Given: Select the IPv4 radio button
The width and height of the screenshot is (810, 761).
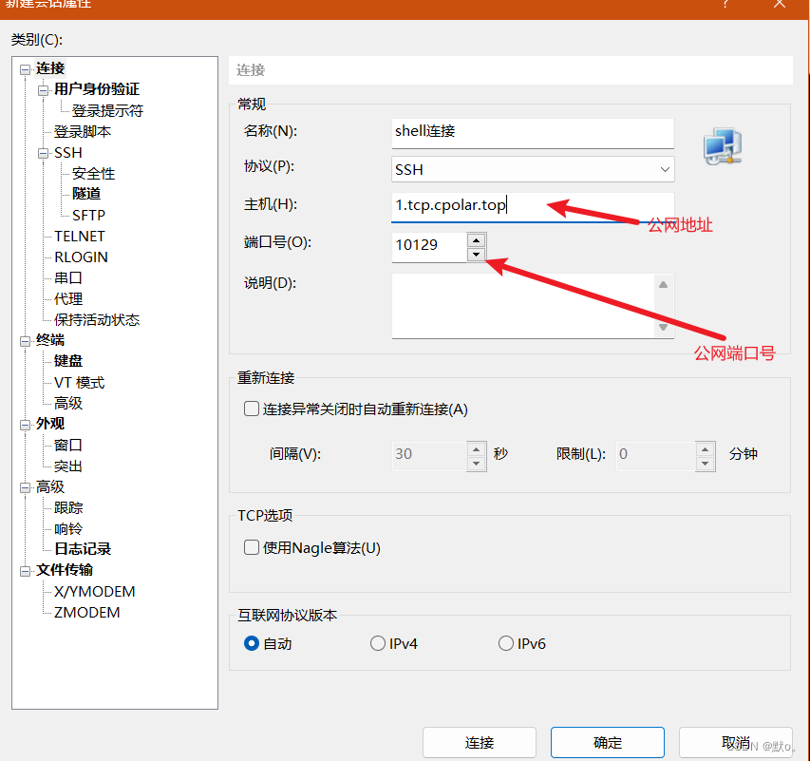Looking at the screenshot, I should tap(378, 643).
